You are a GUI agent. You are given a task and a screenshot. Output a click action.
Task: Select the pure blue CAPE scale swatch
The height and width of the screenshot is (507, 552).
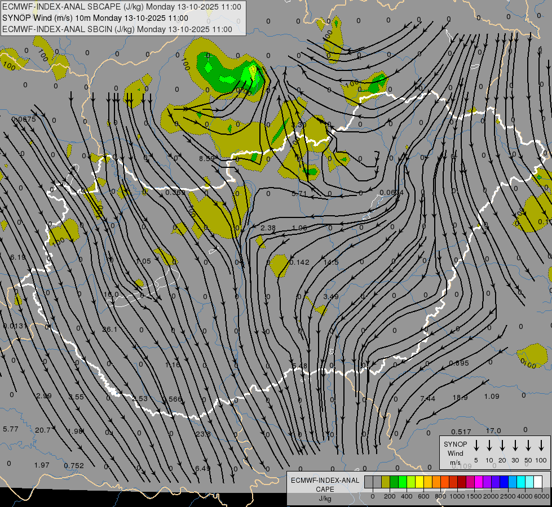[504, 482]
